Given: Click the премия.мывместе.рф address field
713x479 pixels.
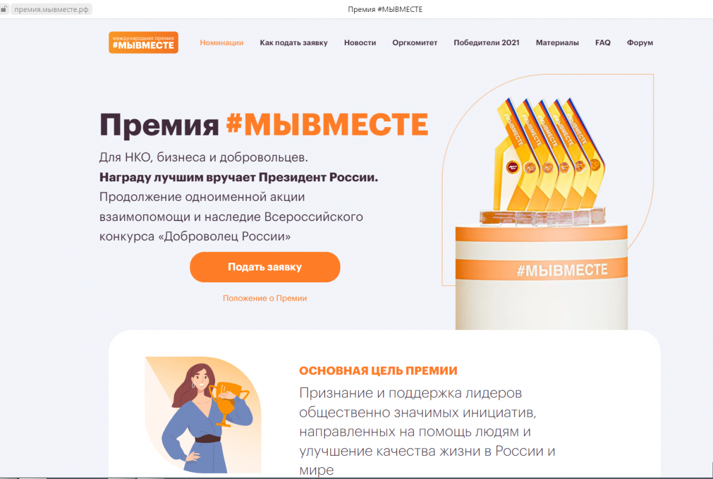Looking at the screenshot, I should pos(51,9).
